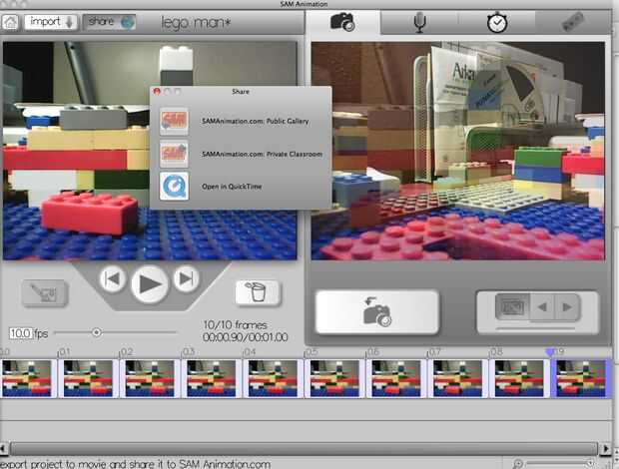The height and width of the screenshot is (469, 619).
Task: Click the drawing tool button left of playback
Action: coord(45,293)
